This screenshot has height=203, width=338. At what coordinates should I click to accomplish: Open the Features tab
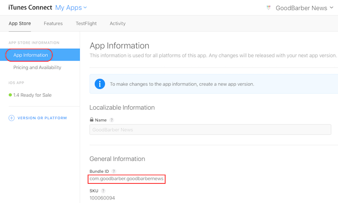click(x=53, y=23)
